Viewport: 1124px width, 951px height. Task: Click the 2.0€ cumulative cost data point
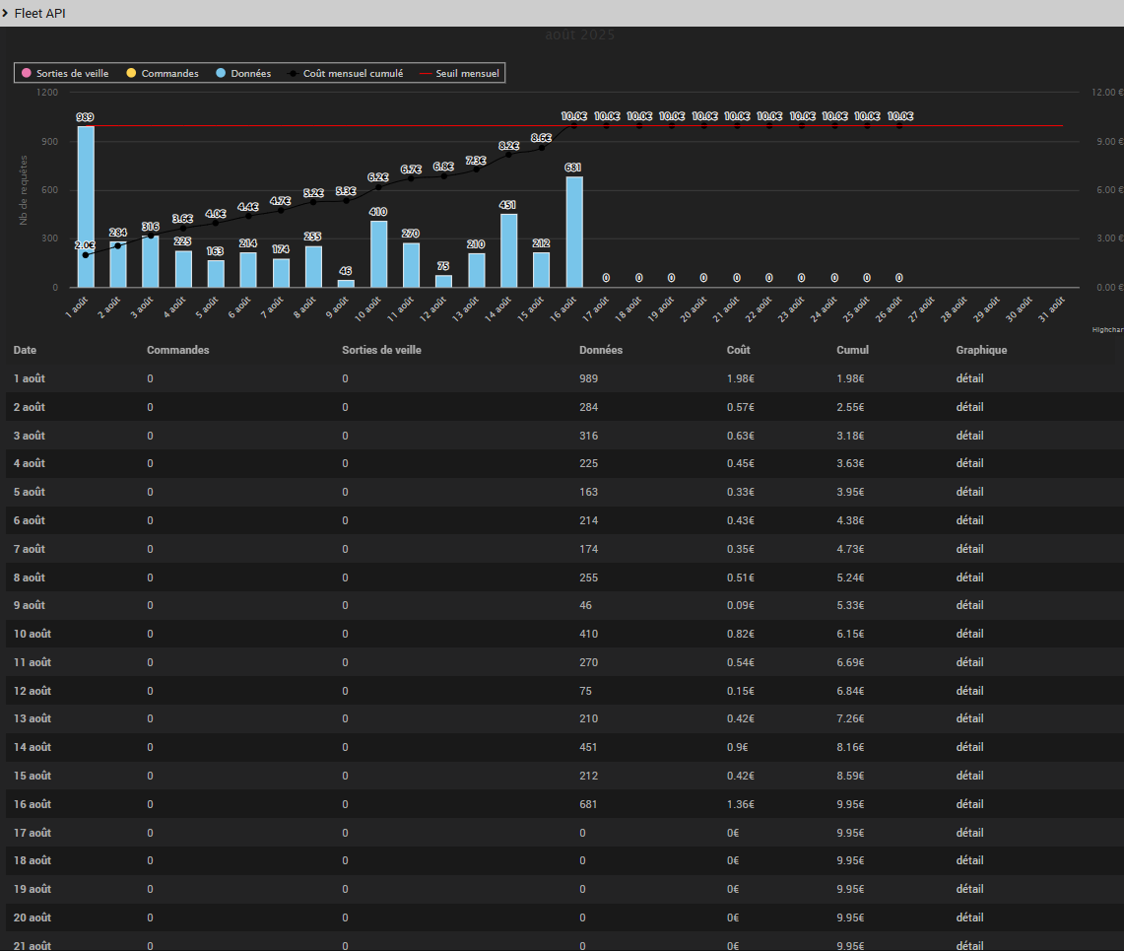[86, 255]
